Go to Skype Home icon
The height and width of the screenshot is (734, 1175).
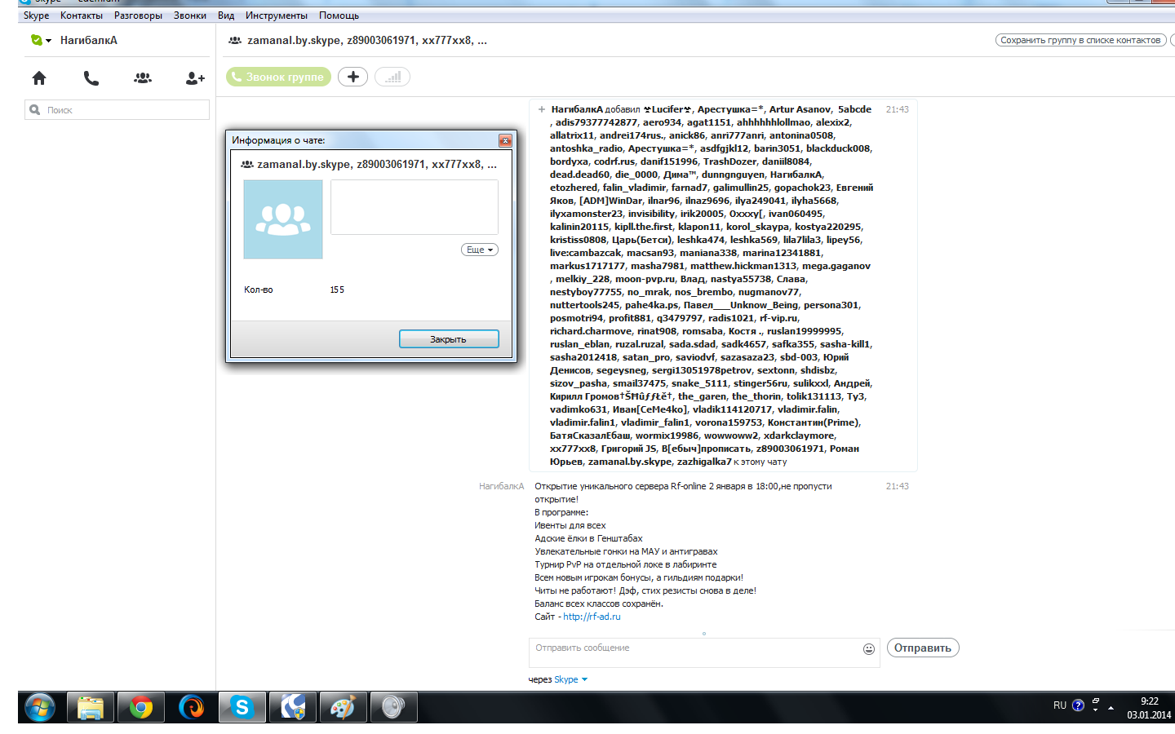tap(39, 78)
